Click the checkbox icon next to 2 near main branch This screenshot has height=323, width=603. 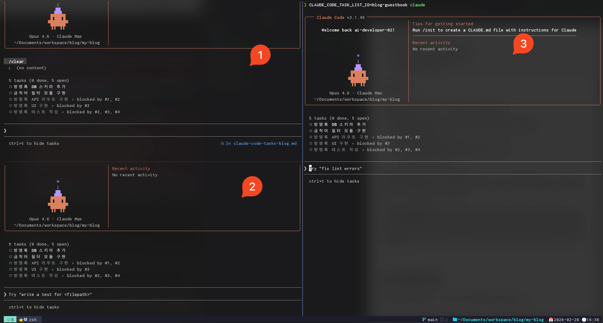(442, 320)
